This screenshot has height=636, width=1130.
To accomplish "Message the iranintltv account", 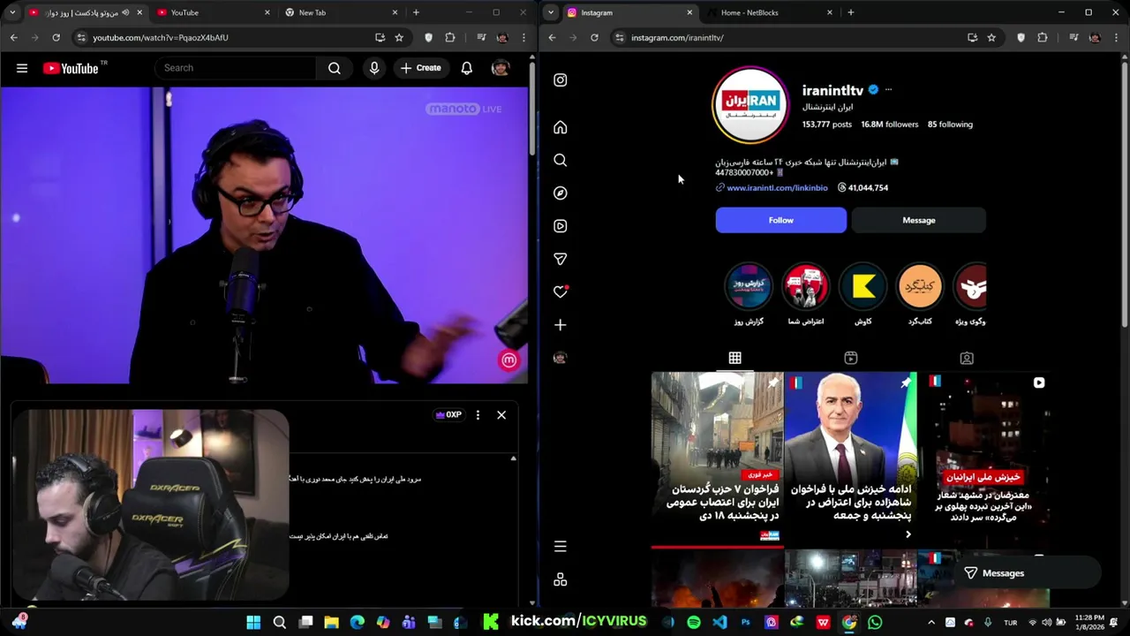I will pos(918,220).
